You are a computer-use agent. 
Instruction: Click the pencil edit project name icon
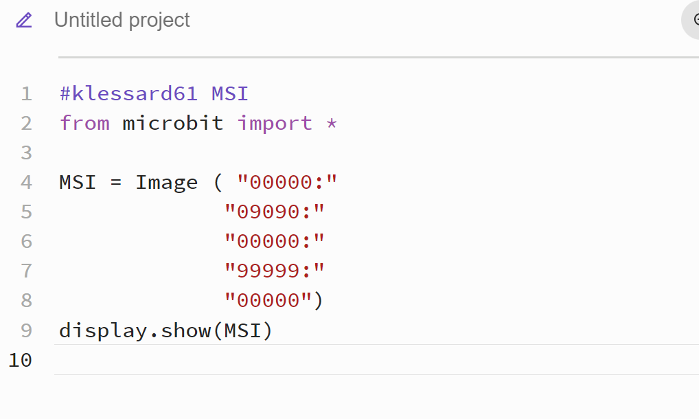[x=24, y=20]
